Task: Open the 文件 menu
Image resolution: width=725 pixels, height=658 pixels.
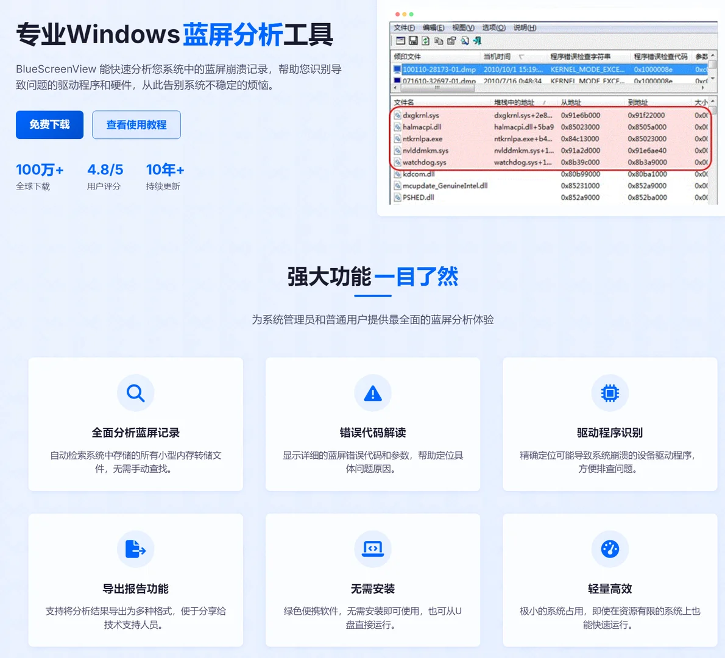Action: 403,27
